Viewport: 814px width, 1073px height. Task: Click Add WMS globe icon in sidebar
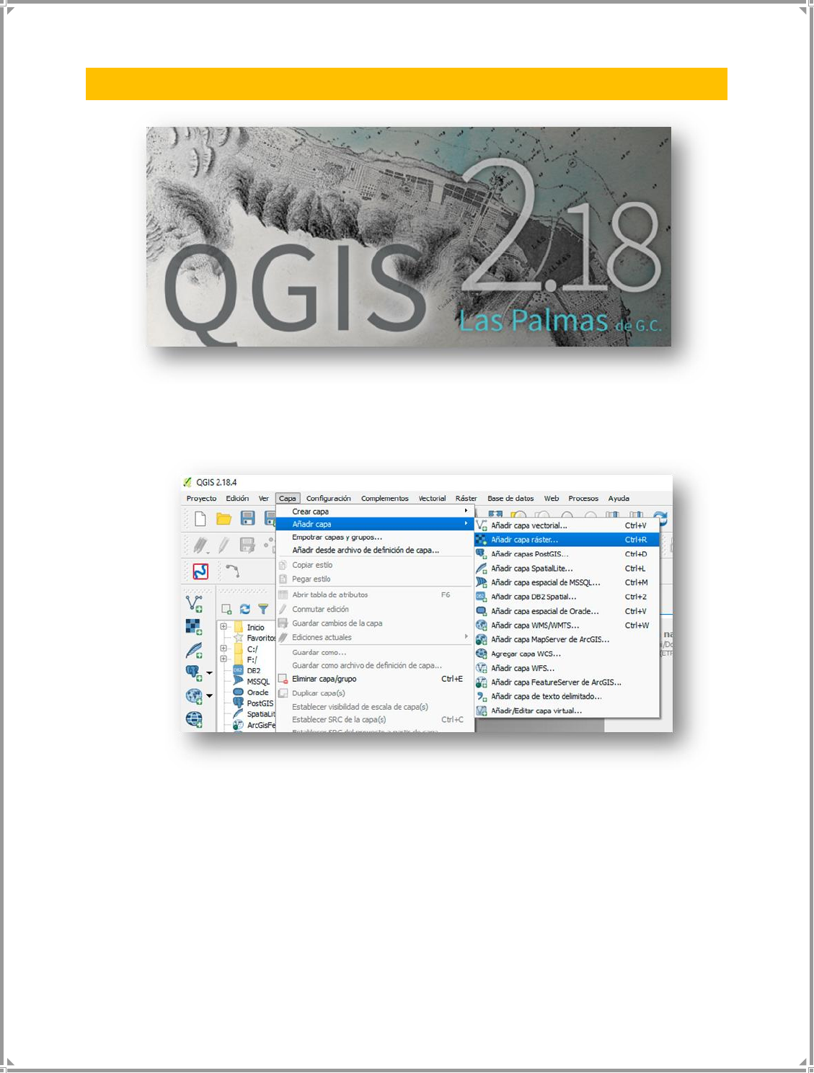[x=193, y=696]
